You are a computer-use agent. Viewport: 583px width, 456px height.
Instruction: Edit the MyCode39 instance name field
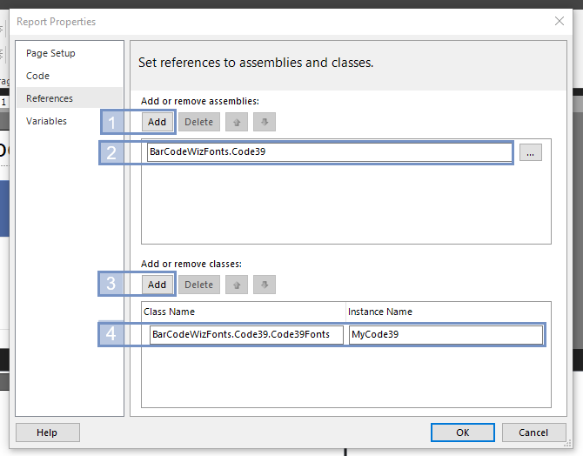pos(446,335)
